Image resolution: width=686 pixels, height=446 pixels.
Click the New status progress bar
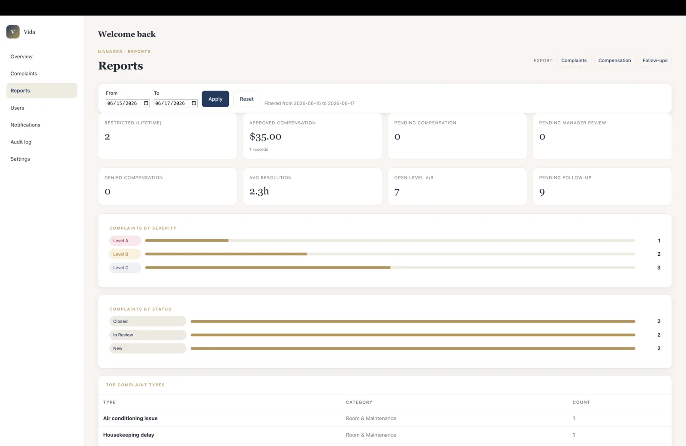(413, 348)
